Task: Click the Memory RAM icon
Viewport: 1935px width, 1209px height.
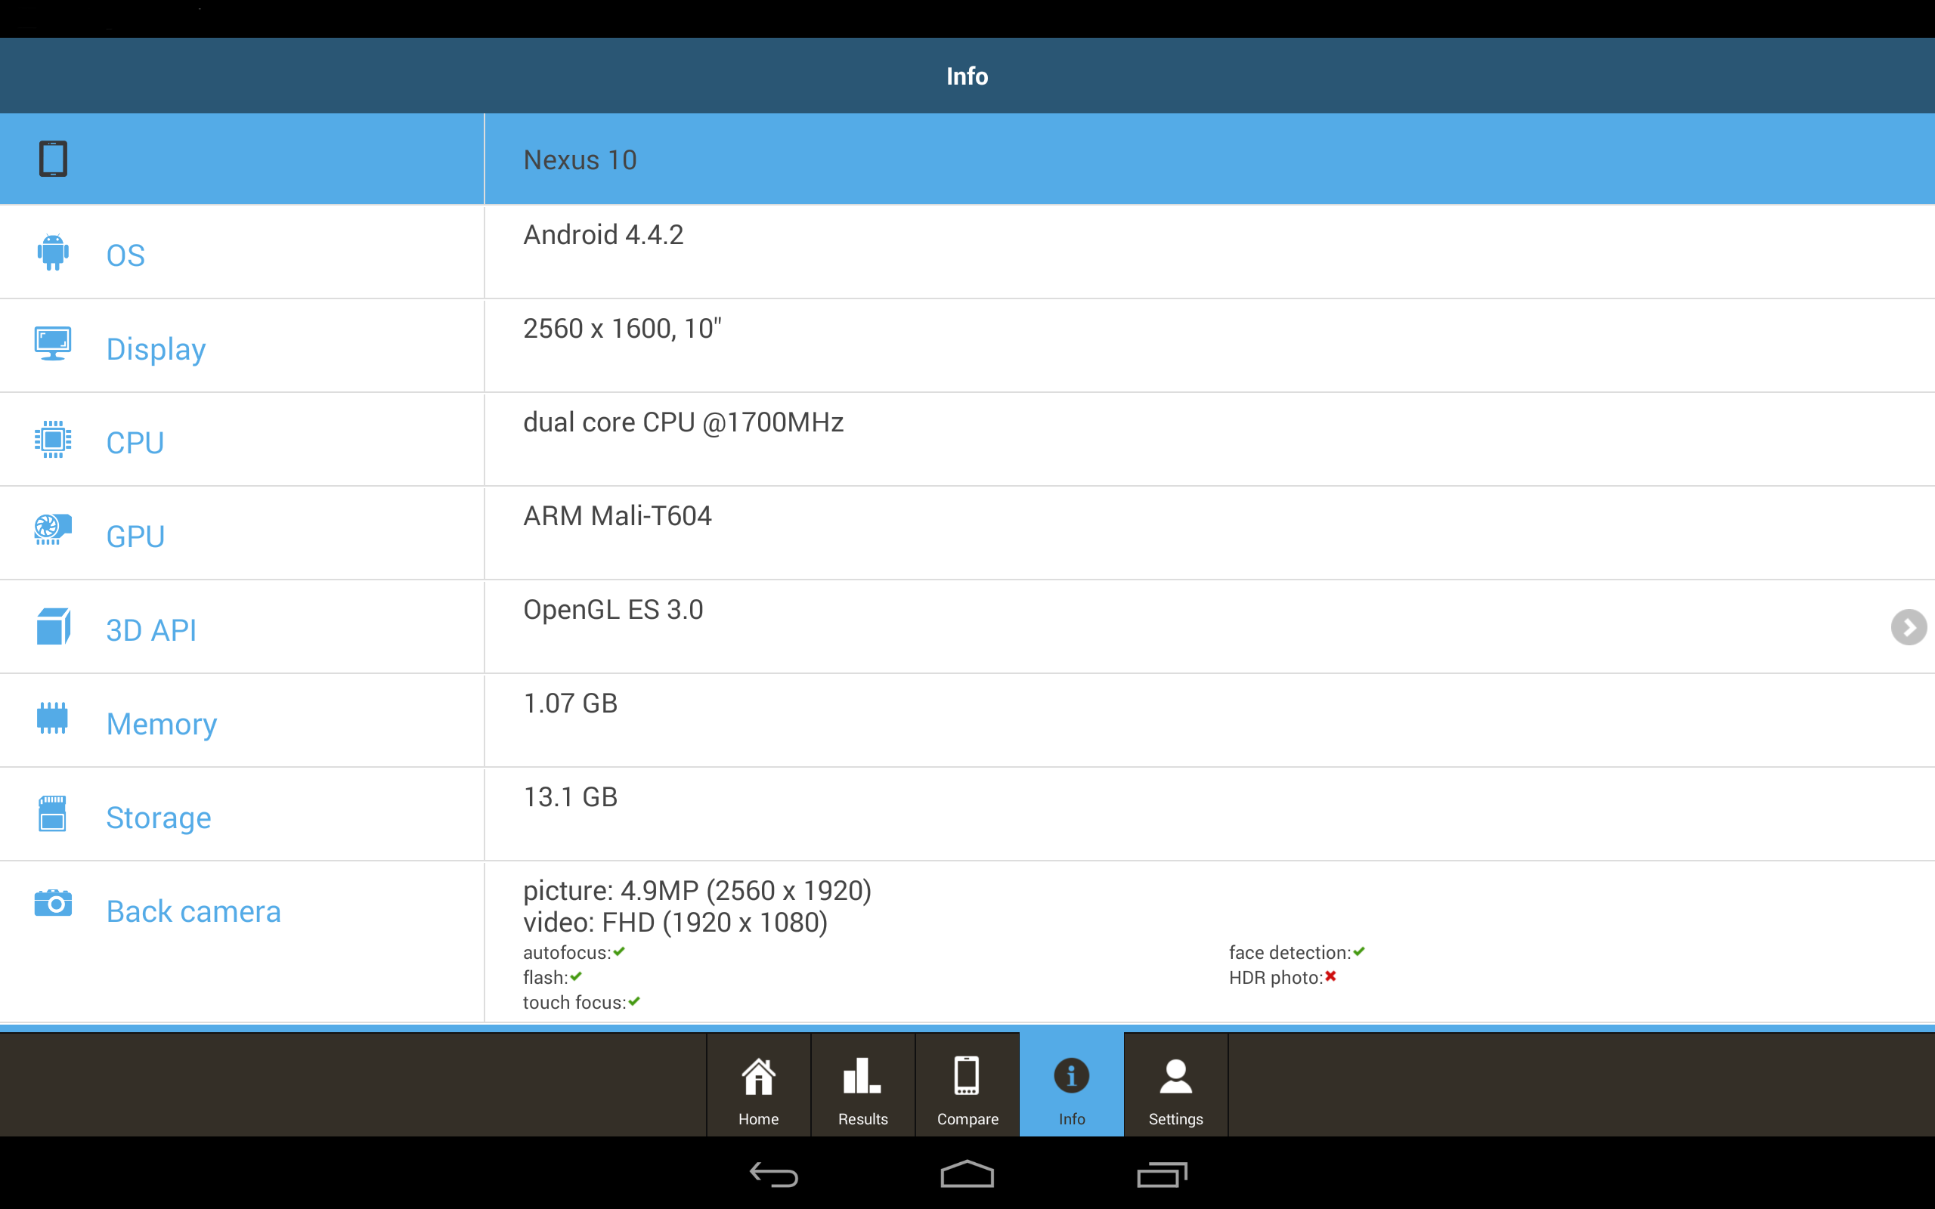Action: pyautogui.click(x=52, y=719)
